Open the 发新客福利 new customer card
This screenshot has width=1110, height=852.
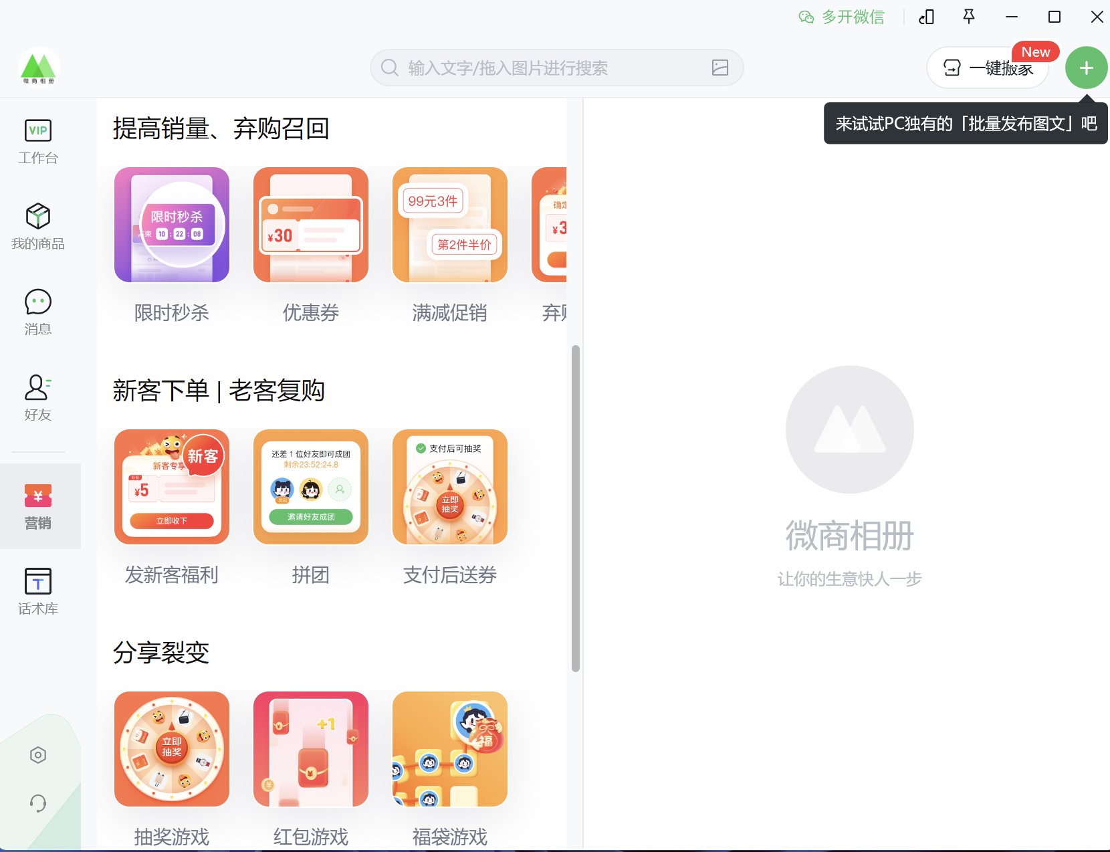[172, 487]
